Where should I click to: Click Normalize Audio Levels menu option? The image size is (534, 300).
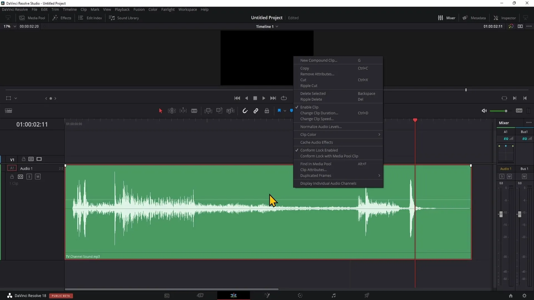click(x=321, y=126)
